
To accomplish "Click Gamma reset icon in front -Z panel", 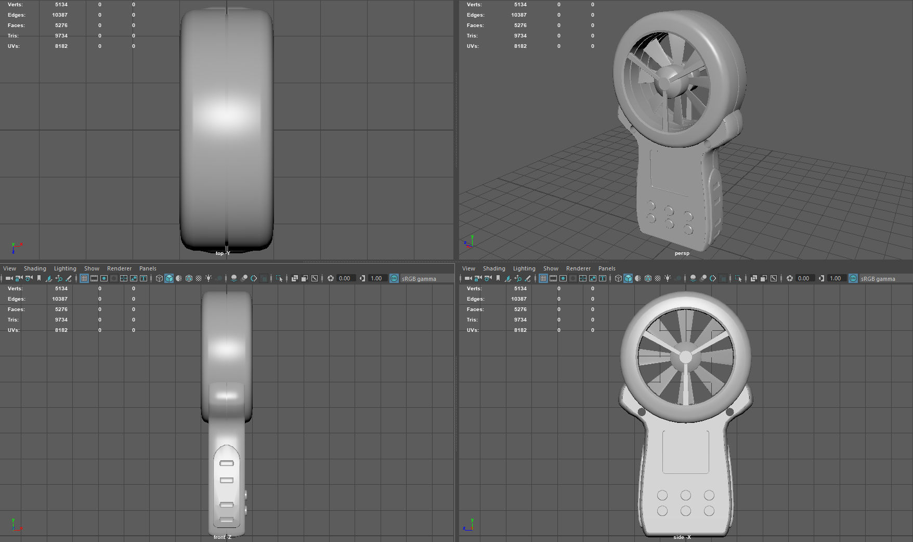I will click(362, 278).
